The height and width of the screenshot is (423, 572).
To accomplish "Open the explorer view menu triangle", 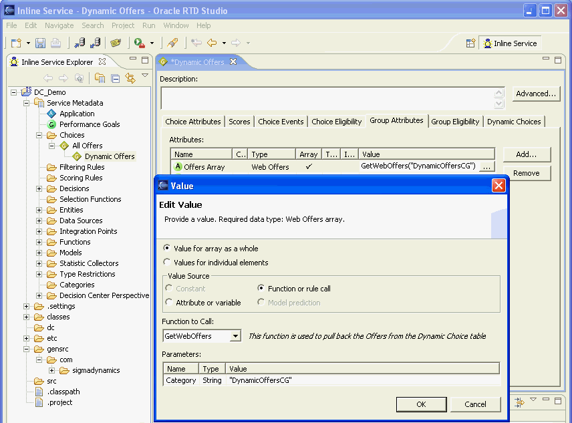I will point(145,75).
